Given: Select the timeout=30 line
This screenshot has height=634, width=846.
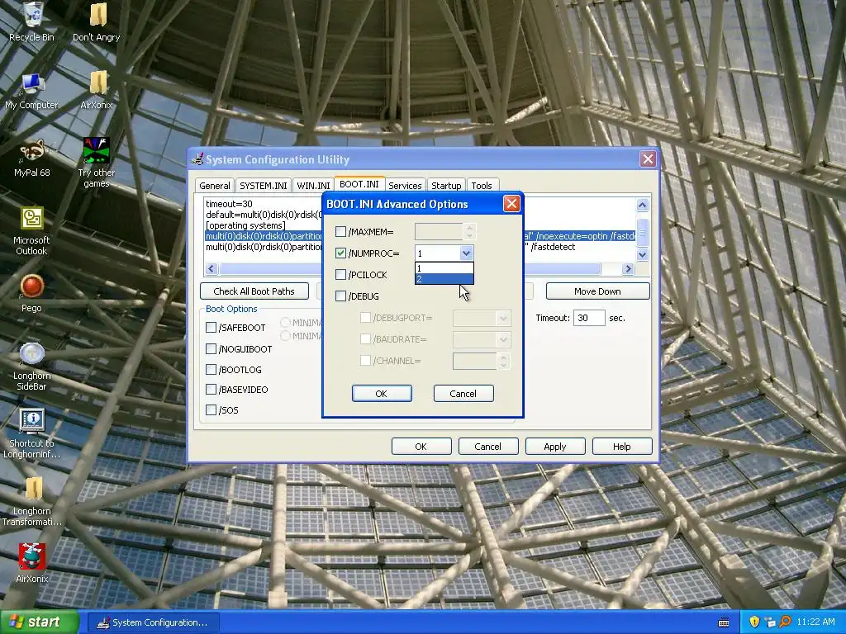Looking at the screenshot, I should click(x=229, y=204).
